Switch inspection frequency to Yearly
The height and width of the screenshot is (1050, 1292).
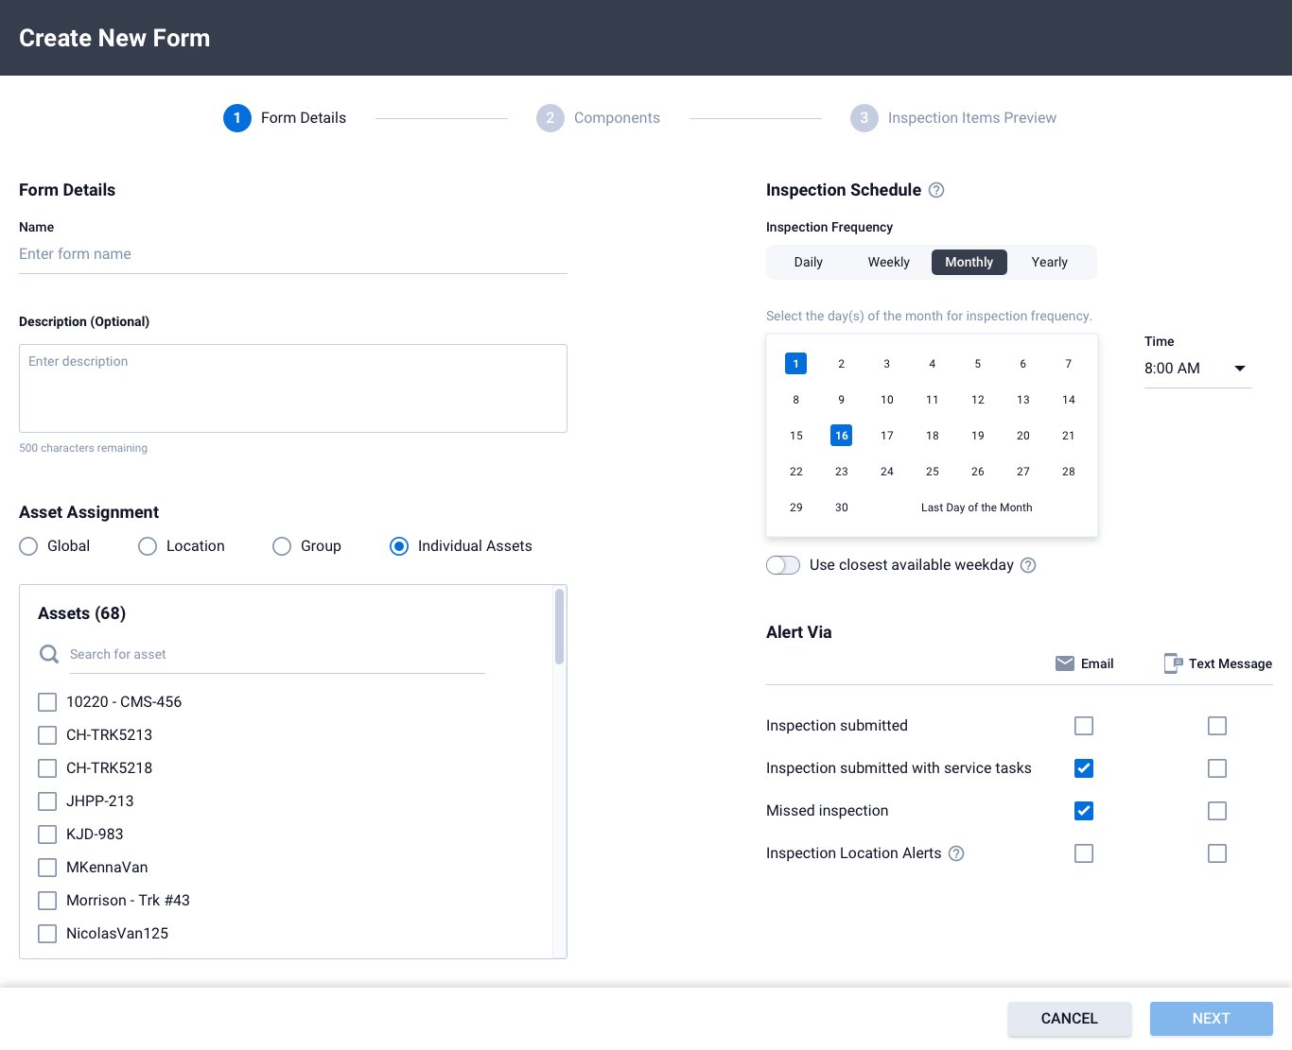[1049, 262]
